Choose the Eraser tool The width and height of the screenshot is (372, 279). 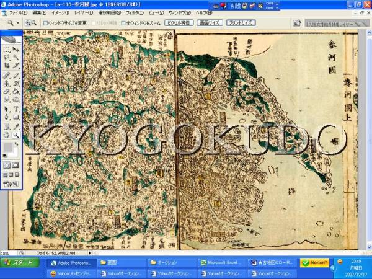coord(7,91)
